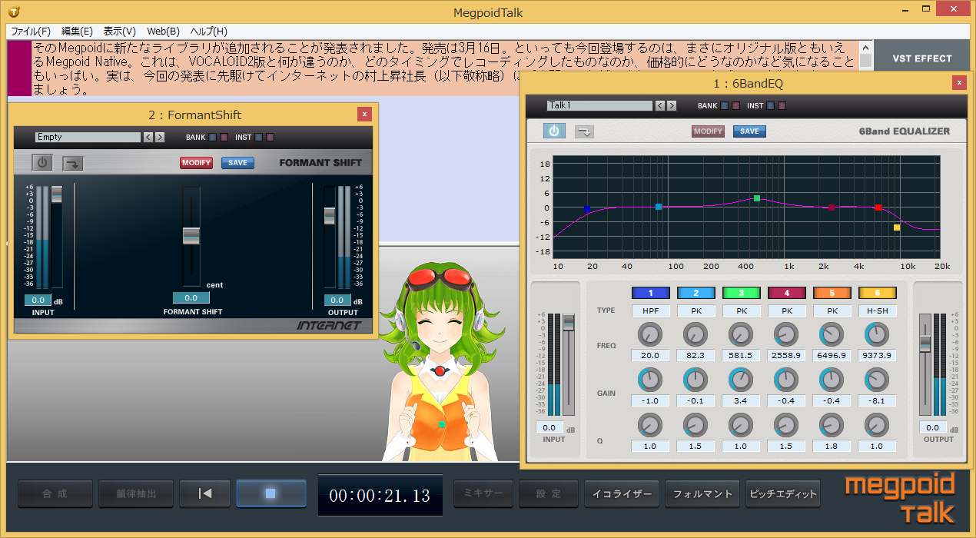Image resolution: width=976 pixels, height=538 pixels.
Task: Open band 4 PK type selector
Action: pyautogui.click(x=786, y=311)
